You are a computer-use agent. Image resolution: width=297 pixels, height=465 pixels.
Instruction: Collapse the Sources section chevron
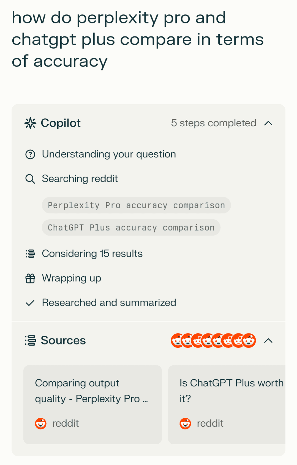[x=268, y=341]
